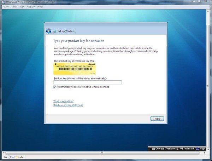Click the keyboard layout icon in language bar
Viewport: 212px width, 161px height.
coord(153,149)
